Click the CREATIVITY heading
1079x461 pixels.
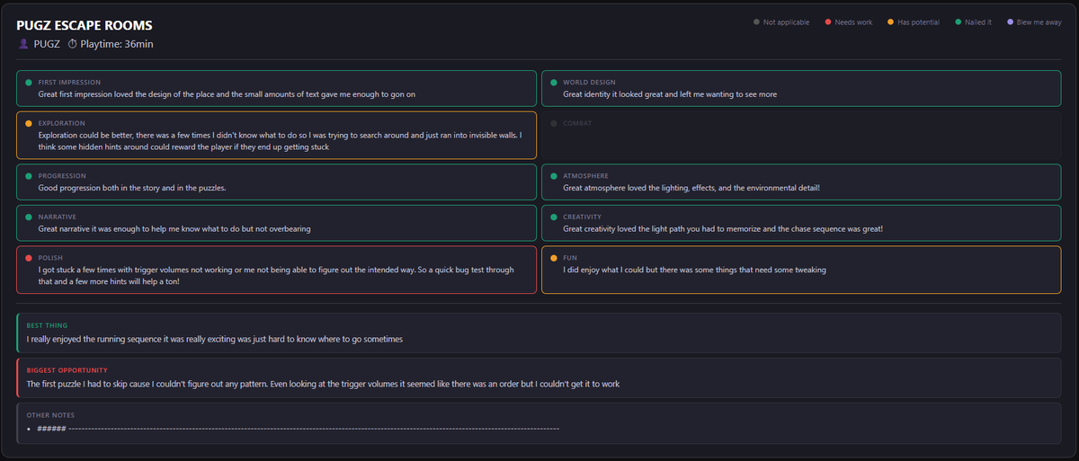583,217
